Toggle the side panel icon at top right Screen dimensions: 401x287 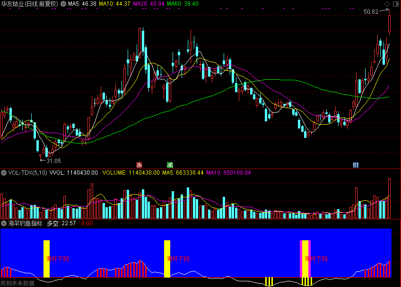click(x=396, y=4)
